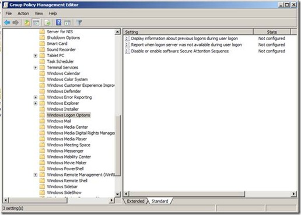The image size is (301, 215).
Task: Select Windows Messenger in the tree
Action: [x=65, y=151]
